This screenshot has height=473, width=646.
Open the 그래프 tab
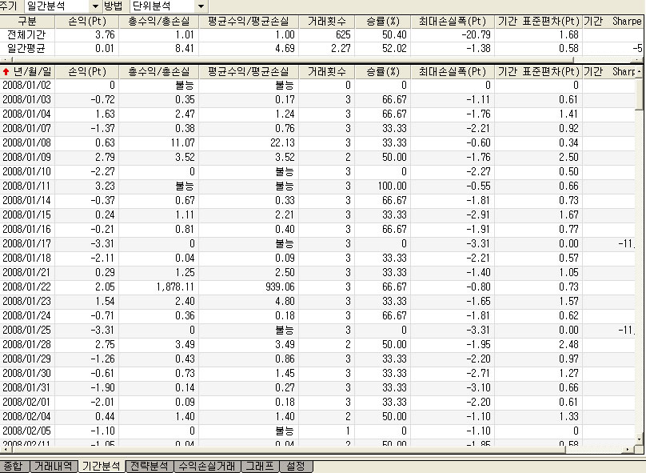[x=259, y=466]
